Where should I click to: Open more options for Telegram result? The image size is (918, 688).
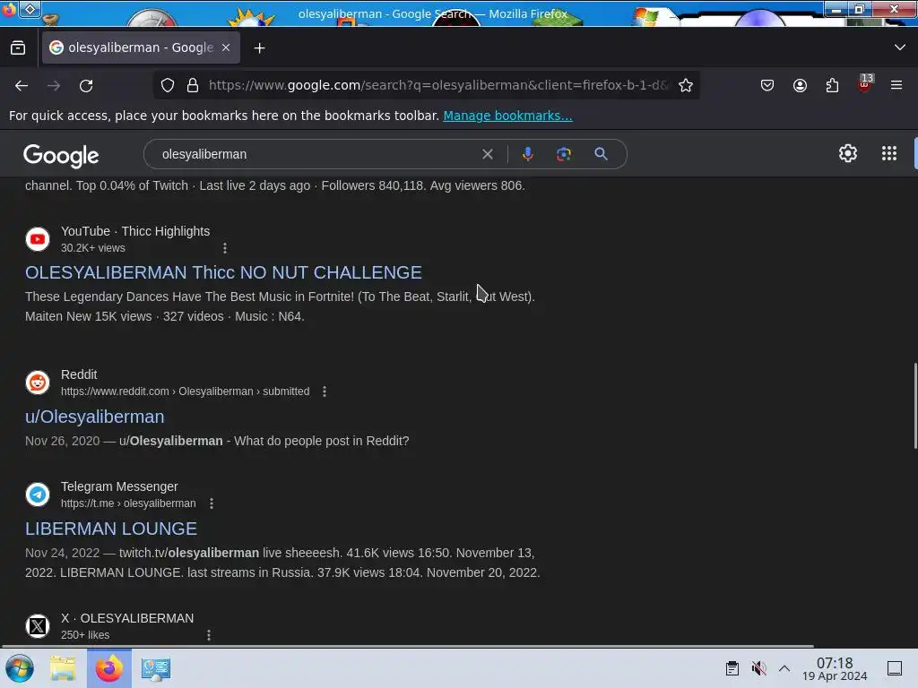pos(212,503)
